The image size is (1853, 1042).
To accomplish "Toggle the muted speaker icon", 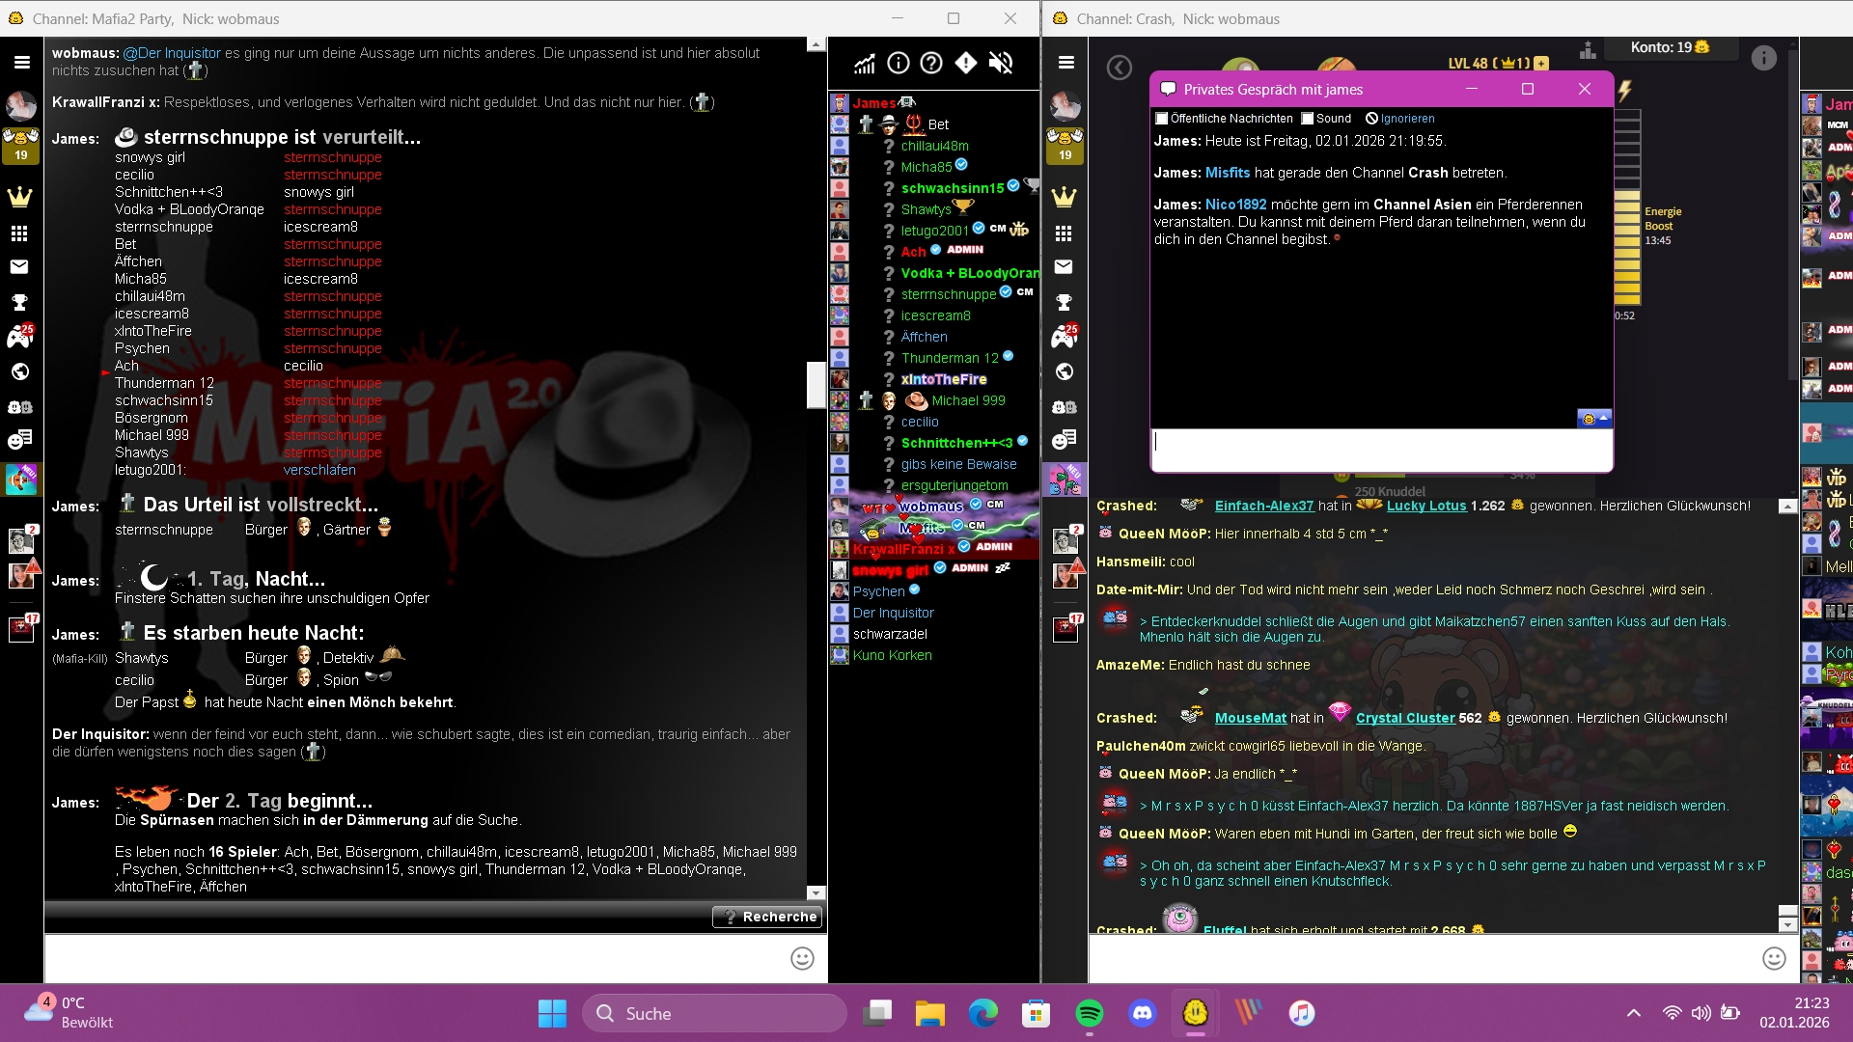I will click(x=1001, y=64).
